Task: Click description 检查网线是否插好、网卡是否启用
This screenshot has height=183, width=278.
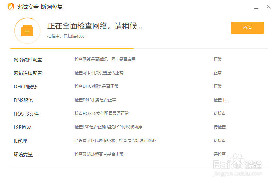Action: pos(105,59)
